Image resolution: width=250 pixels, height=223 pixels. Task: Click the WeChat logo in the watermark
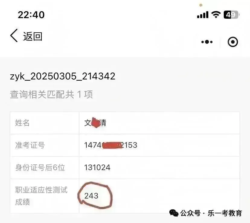[x=174, y=213]
